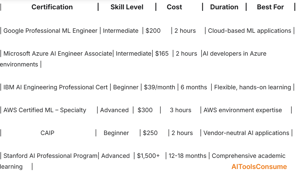Select Google Professional ML Engineer text
297x175 pixels.
50,31
